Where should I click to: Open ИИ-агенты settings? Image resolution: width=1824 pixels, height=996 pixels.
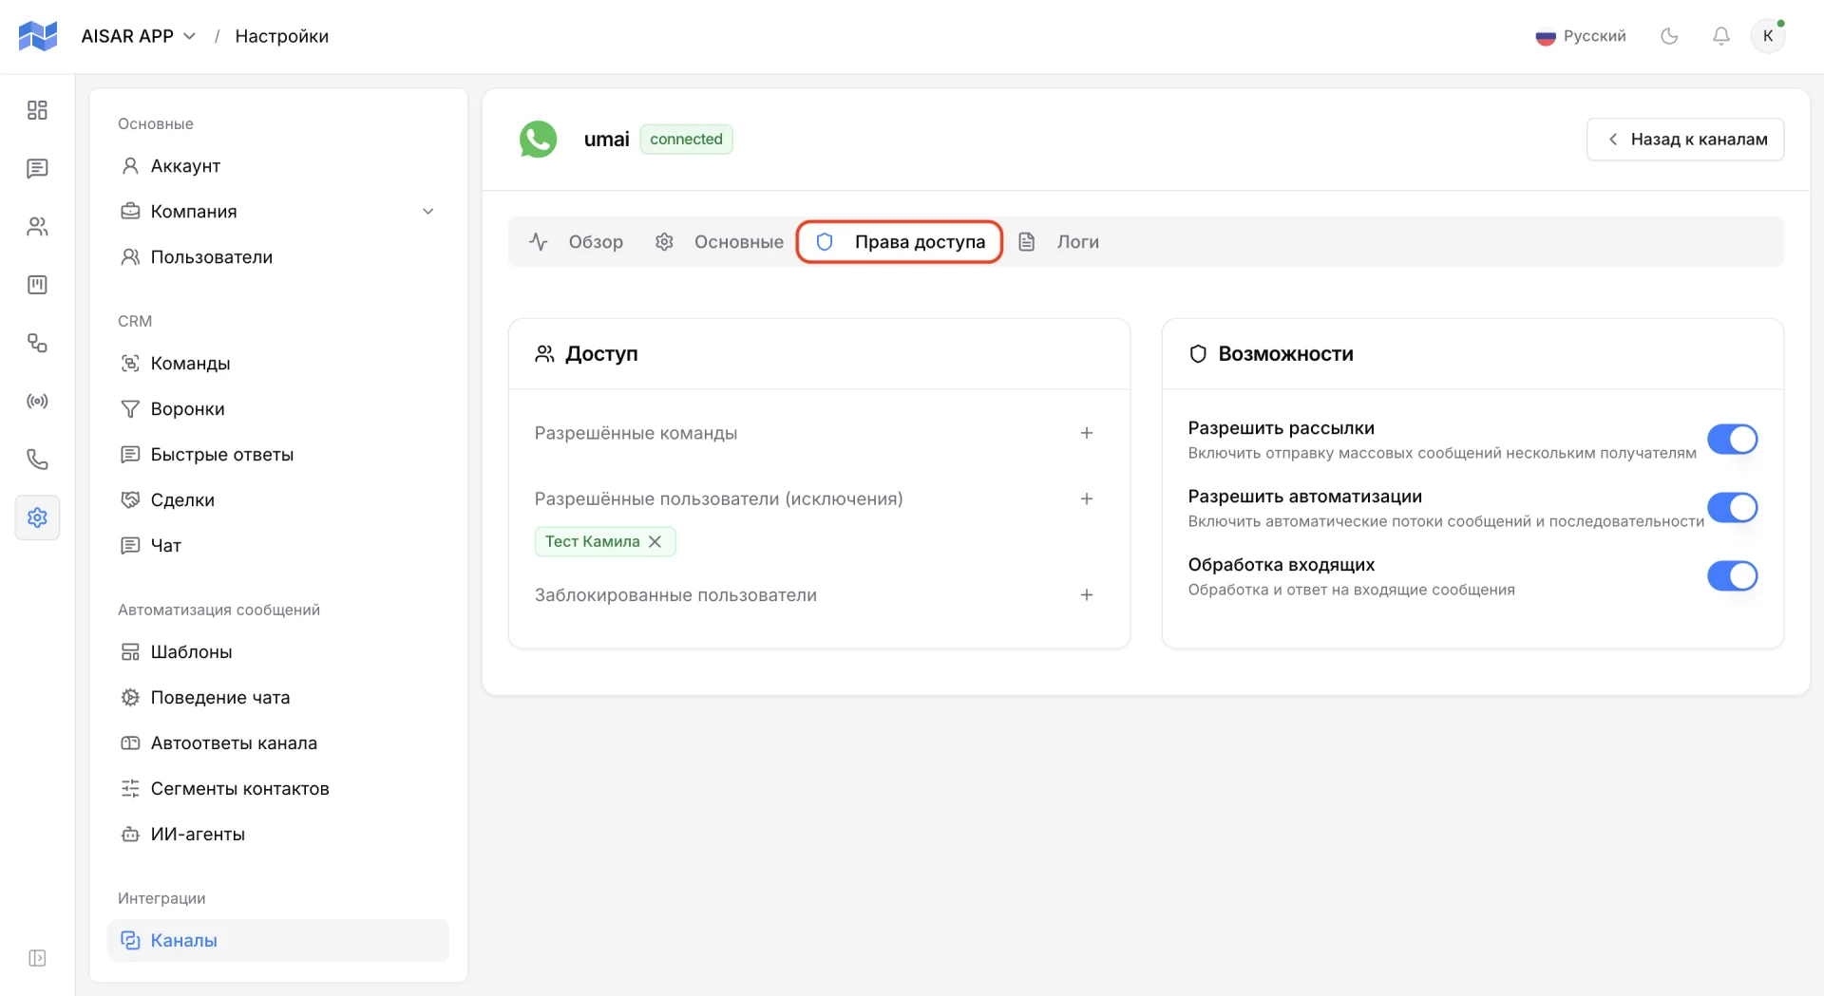pos(277,835)
